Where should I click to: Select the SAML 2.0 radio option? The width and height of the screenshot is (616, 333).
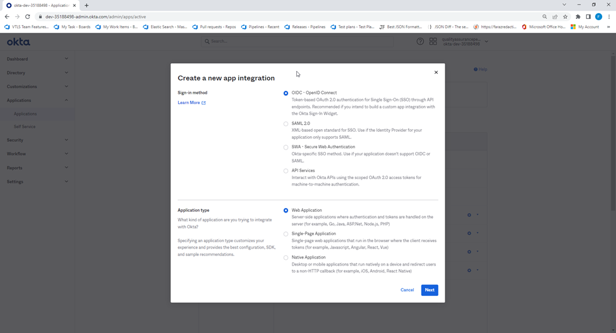286,124
